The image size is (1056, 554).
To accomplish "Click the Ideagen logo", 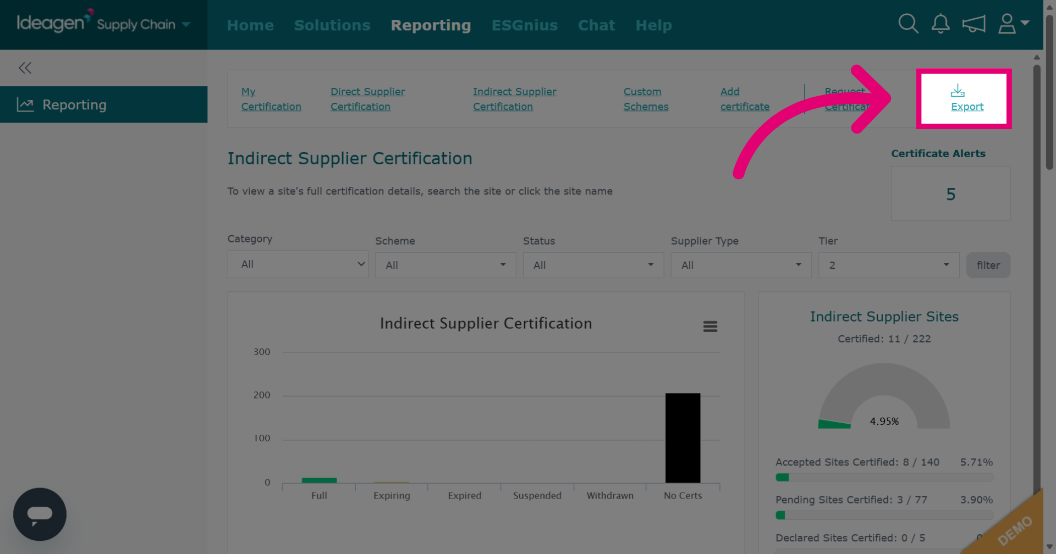I will click(x=54, y=22).
